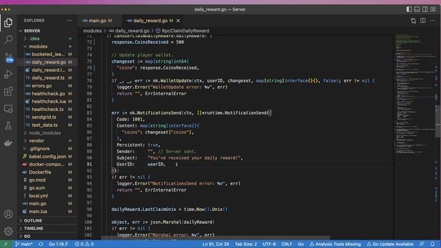This screenshot has height=248, width=441.
Task: Click remote window indicator in status bar
Action: coord(6,244)
